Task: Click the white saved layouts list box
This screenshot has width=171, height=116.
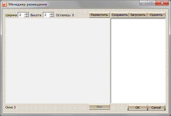Action: (x=138, y=61)
